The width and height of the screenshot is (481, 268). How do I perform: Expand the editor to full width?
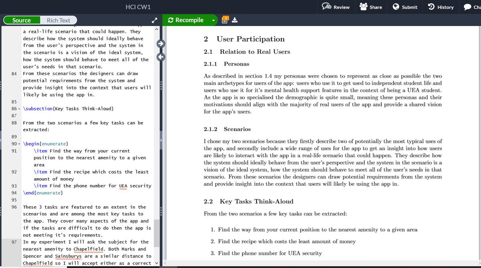click(x=154, y=20)
